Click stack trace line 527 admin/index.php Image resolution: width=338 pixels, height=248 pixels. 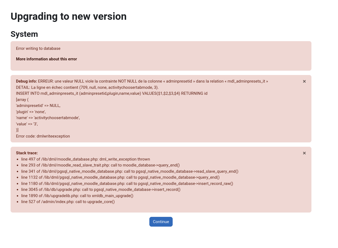(68, 202)
